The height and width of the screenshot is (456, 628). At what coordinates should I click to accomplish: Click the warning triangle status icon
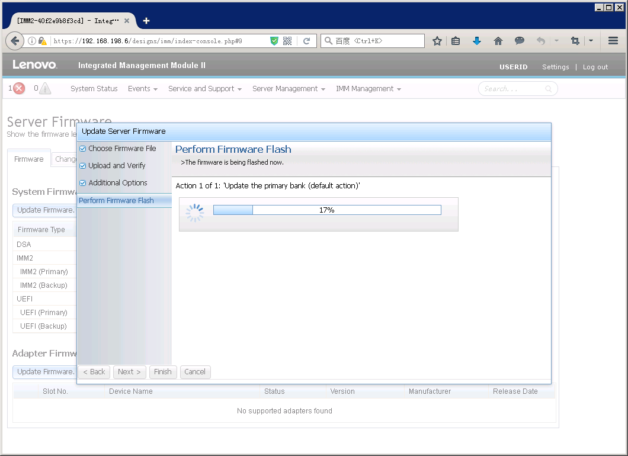coord(45,89)
